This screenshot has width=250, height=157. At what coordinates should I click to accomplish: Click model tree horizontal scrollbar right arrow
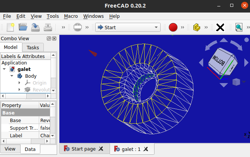[x=48, y=96]
